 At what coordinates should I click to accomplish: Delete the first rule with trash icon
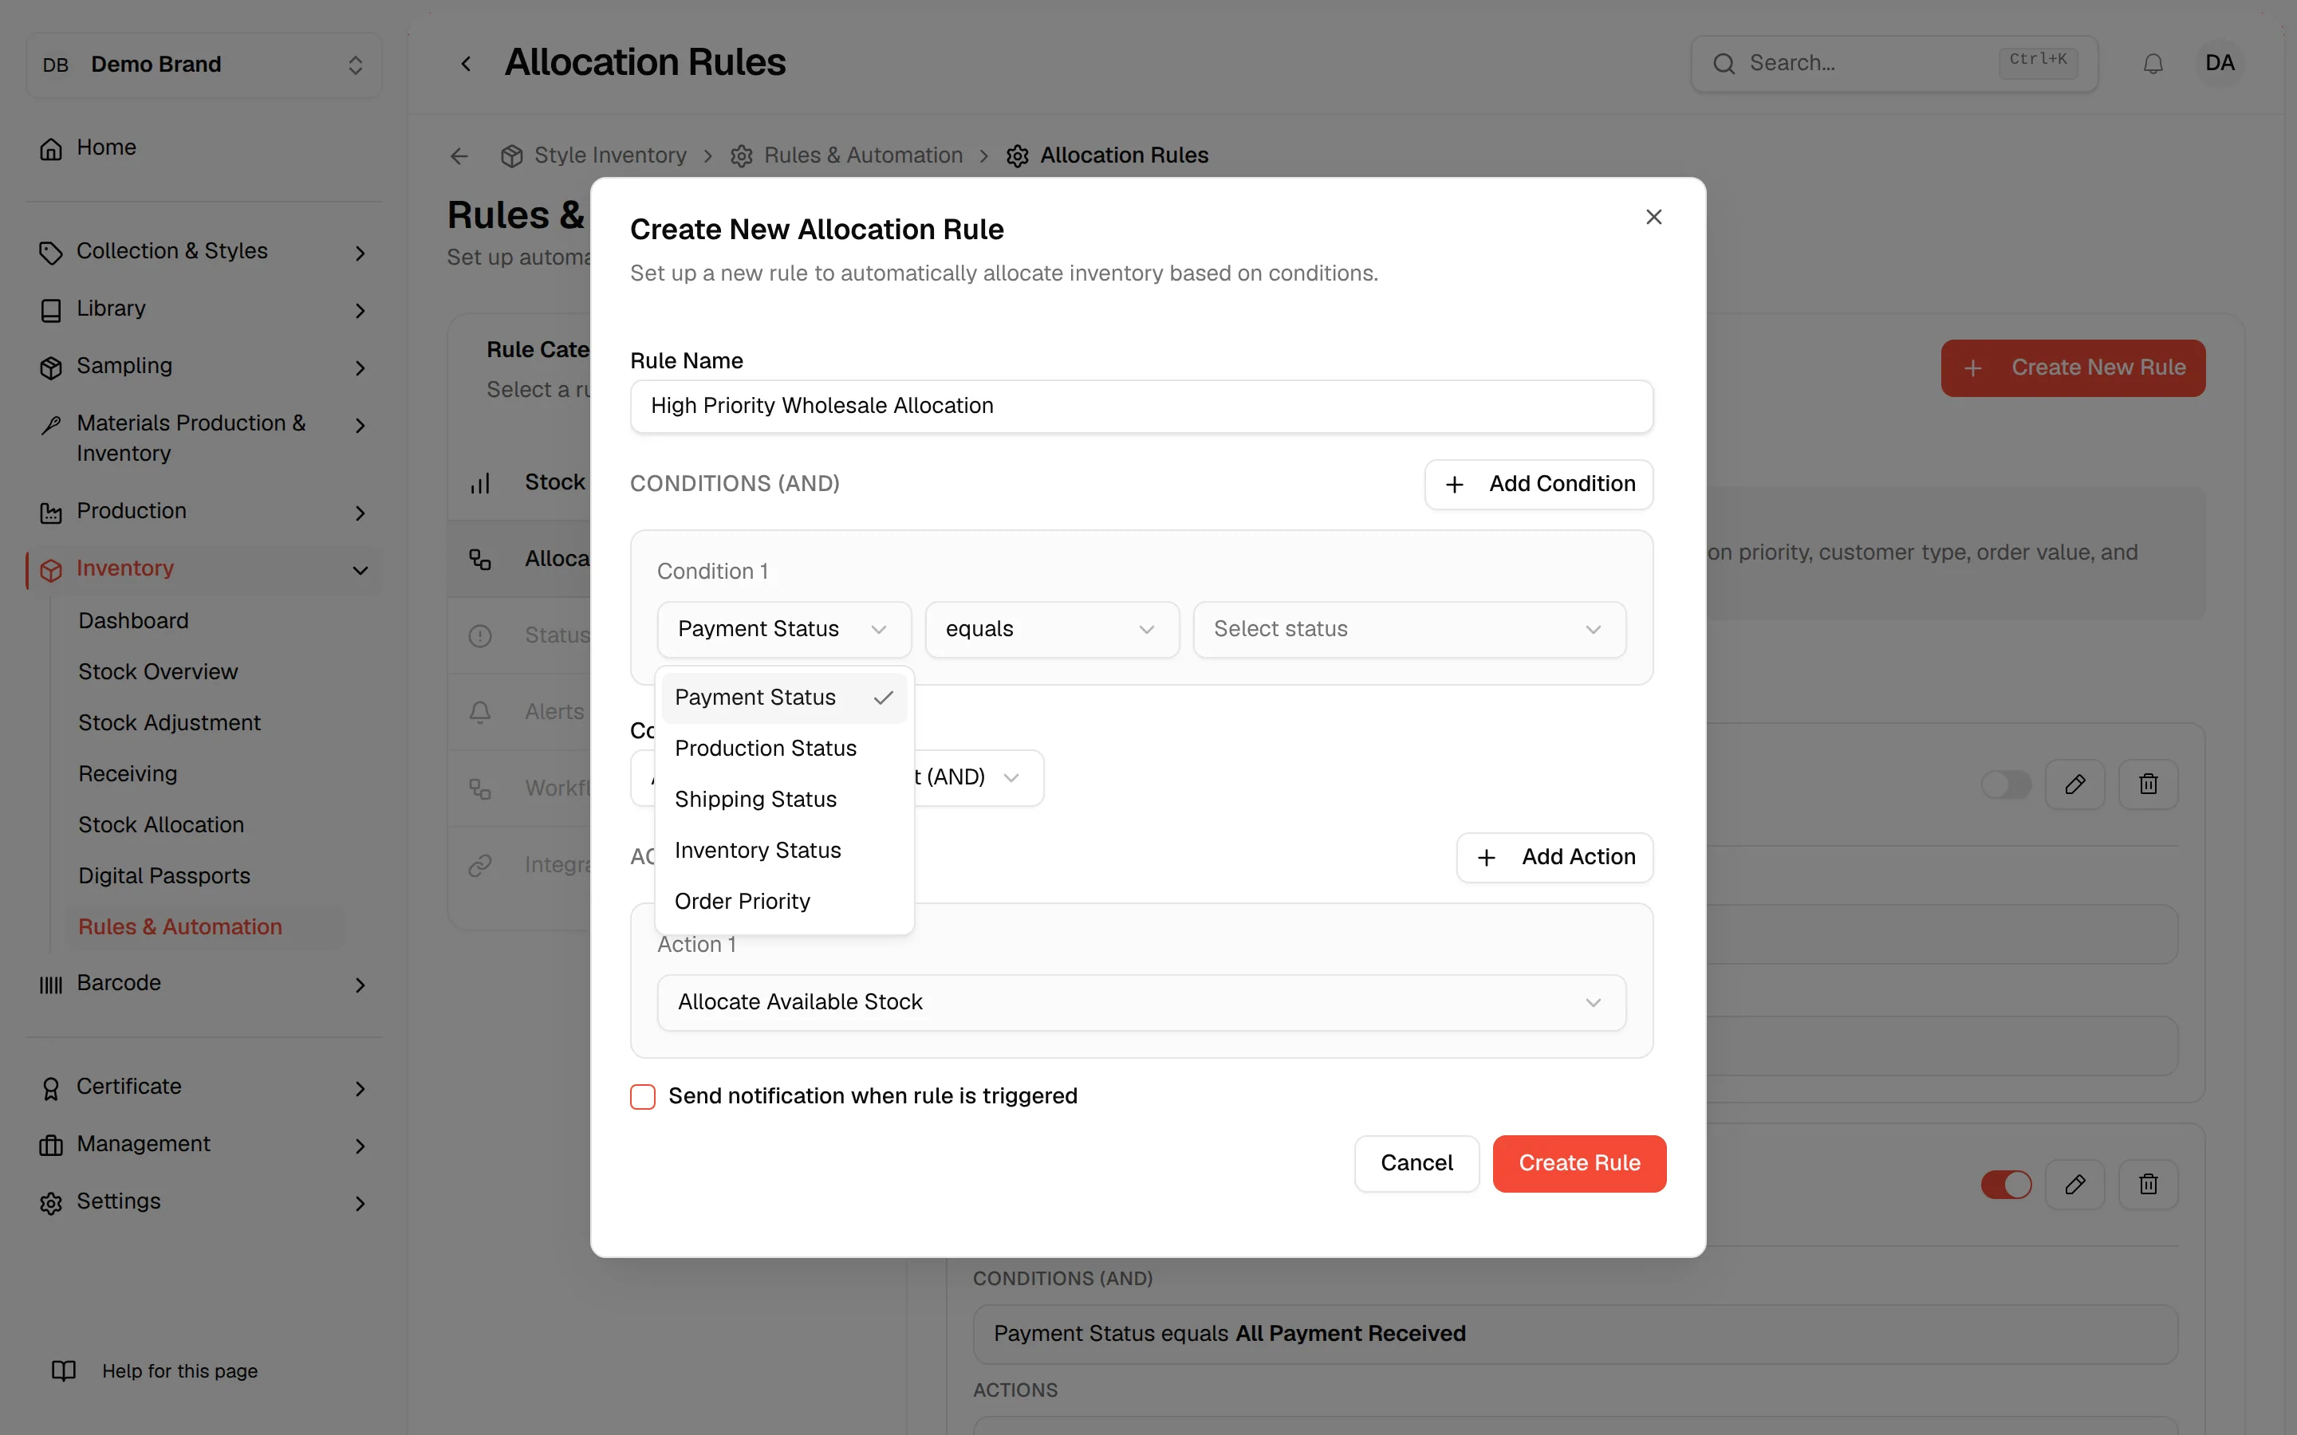pyautogui.click(x=2148, y=784)
